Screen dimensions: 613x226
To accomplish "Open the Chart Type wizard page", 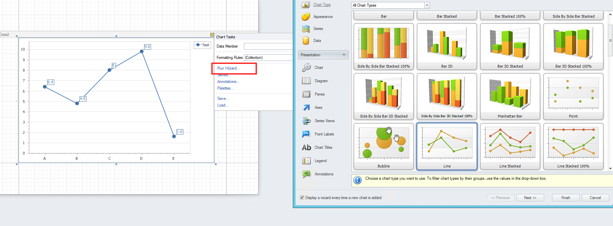I will (322, 5).
